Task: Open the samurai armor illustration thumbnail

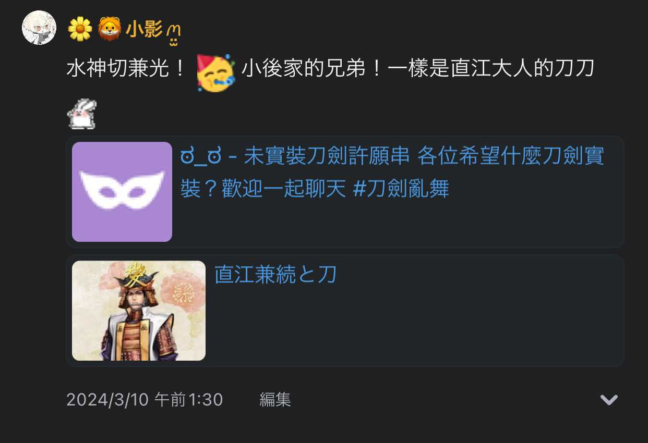Action: point(139,311)
